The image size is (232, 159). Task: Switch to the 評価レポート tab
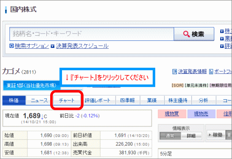click(98, 101)
